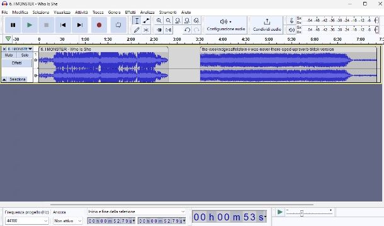Click the Zoom Toggle icon
Viewport: 384px width, 226px height.
pyautogui.click(x=196, y=21)
